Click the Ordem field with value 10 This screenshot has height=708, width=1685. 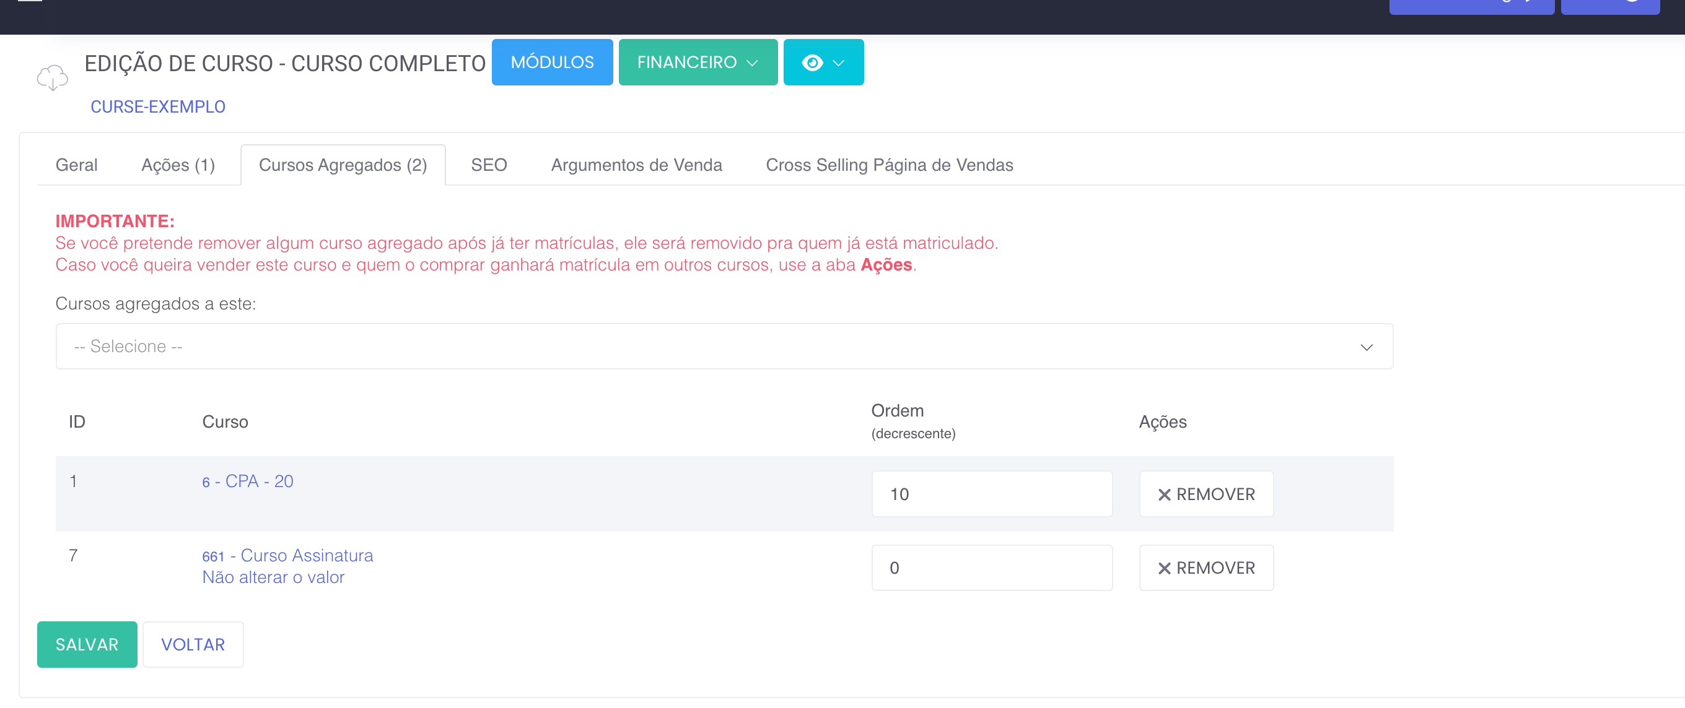[991, 494]
